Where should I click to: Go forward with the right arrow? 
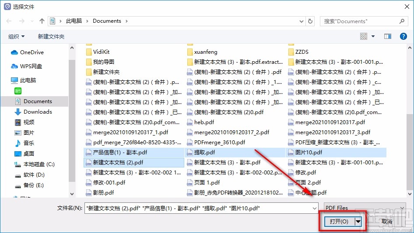[22, 21]
